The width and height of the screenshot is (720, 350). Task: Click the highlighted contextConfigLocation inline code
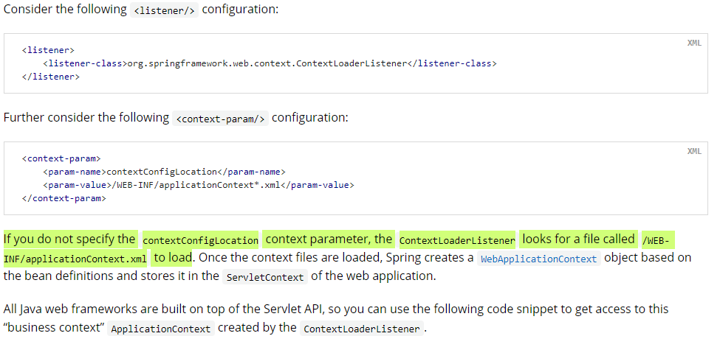201,240
